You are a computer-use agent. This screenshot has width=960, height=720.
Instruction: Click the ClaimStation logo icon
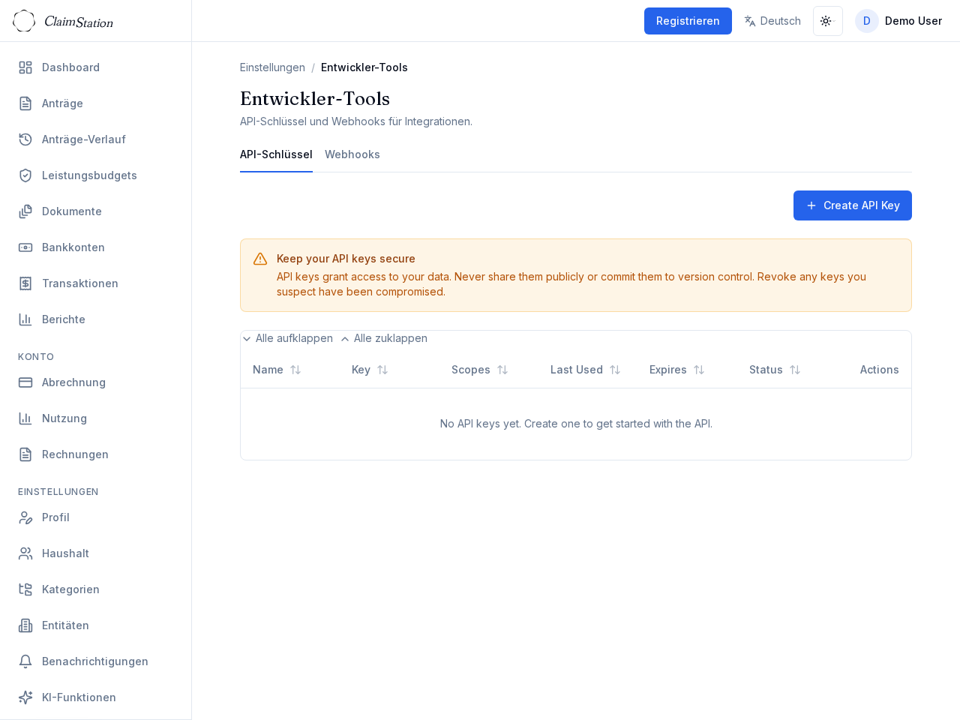click(24, 21)
